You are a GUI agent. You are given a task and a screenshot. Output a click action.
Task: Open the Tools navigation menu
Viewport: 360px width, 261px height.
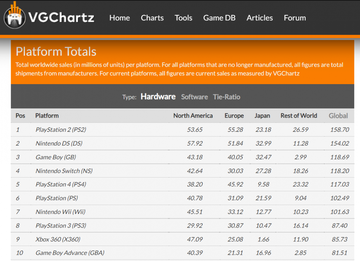(x=183, y=18)
